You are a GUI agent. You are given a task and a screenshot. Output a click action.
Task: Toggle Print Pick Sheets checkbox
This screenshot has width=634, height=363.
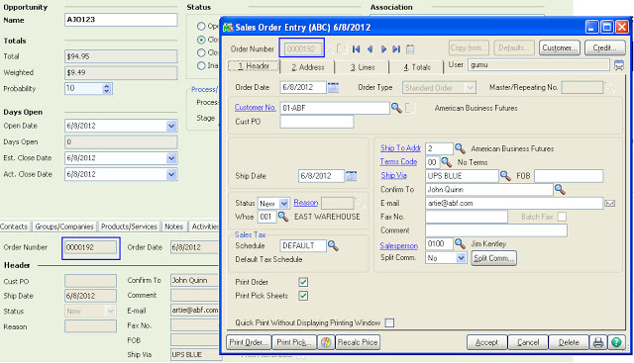pos(303,296)
